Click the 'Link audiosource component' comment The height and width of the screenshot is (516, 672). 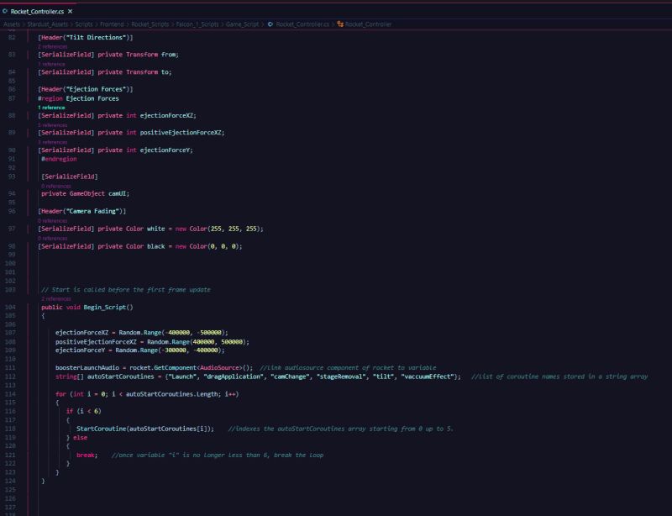(348, 367)
